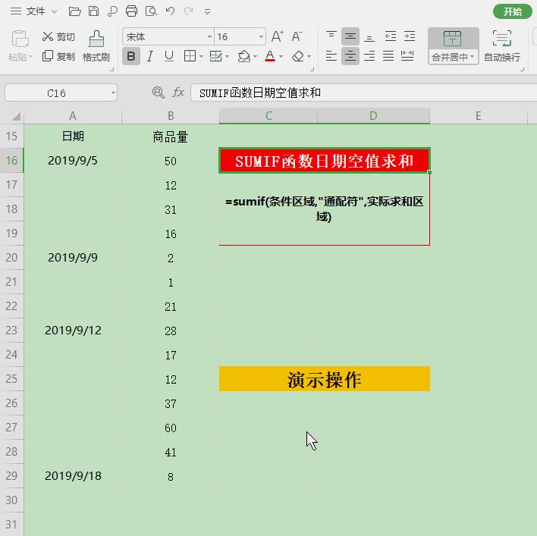Click the decrease indent icon
The width and height of the screenshot is (537, 536).
(391, 36)
